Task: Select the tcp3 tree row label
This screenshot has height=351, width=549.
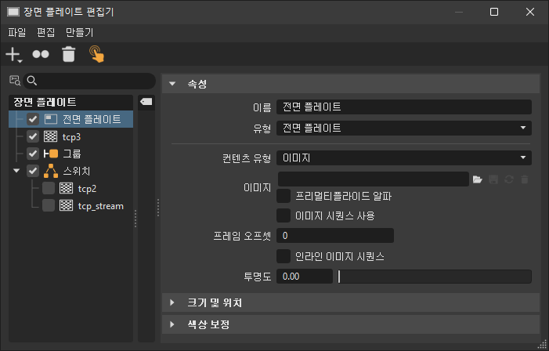Action: [71, 136]
